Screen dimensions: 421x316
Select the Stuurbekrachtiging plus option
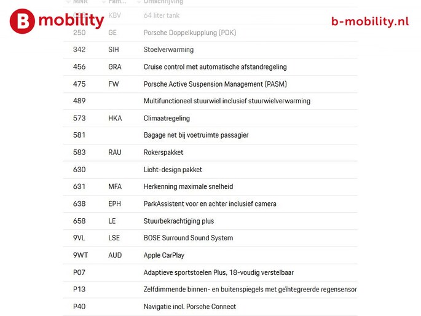pyautogui.click(x=178, y=221)
